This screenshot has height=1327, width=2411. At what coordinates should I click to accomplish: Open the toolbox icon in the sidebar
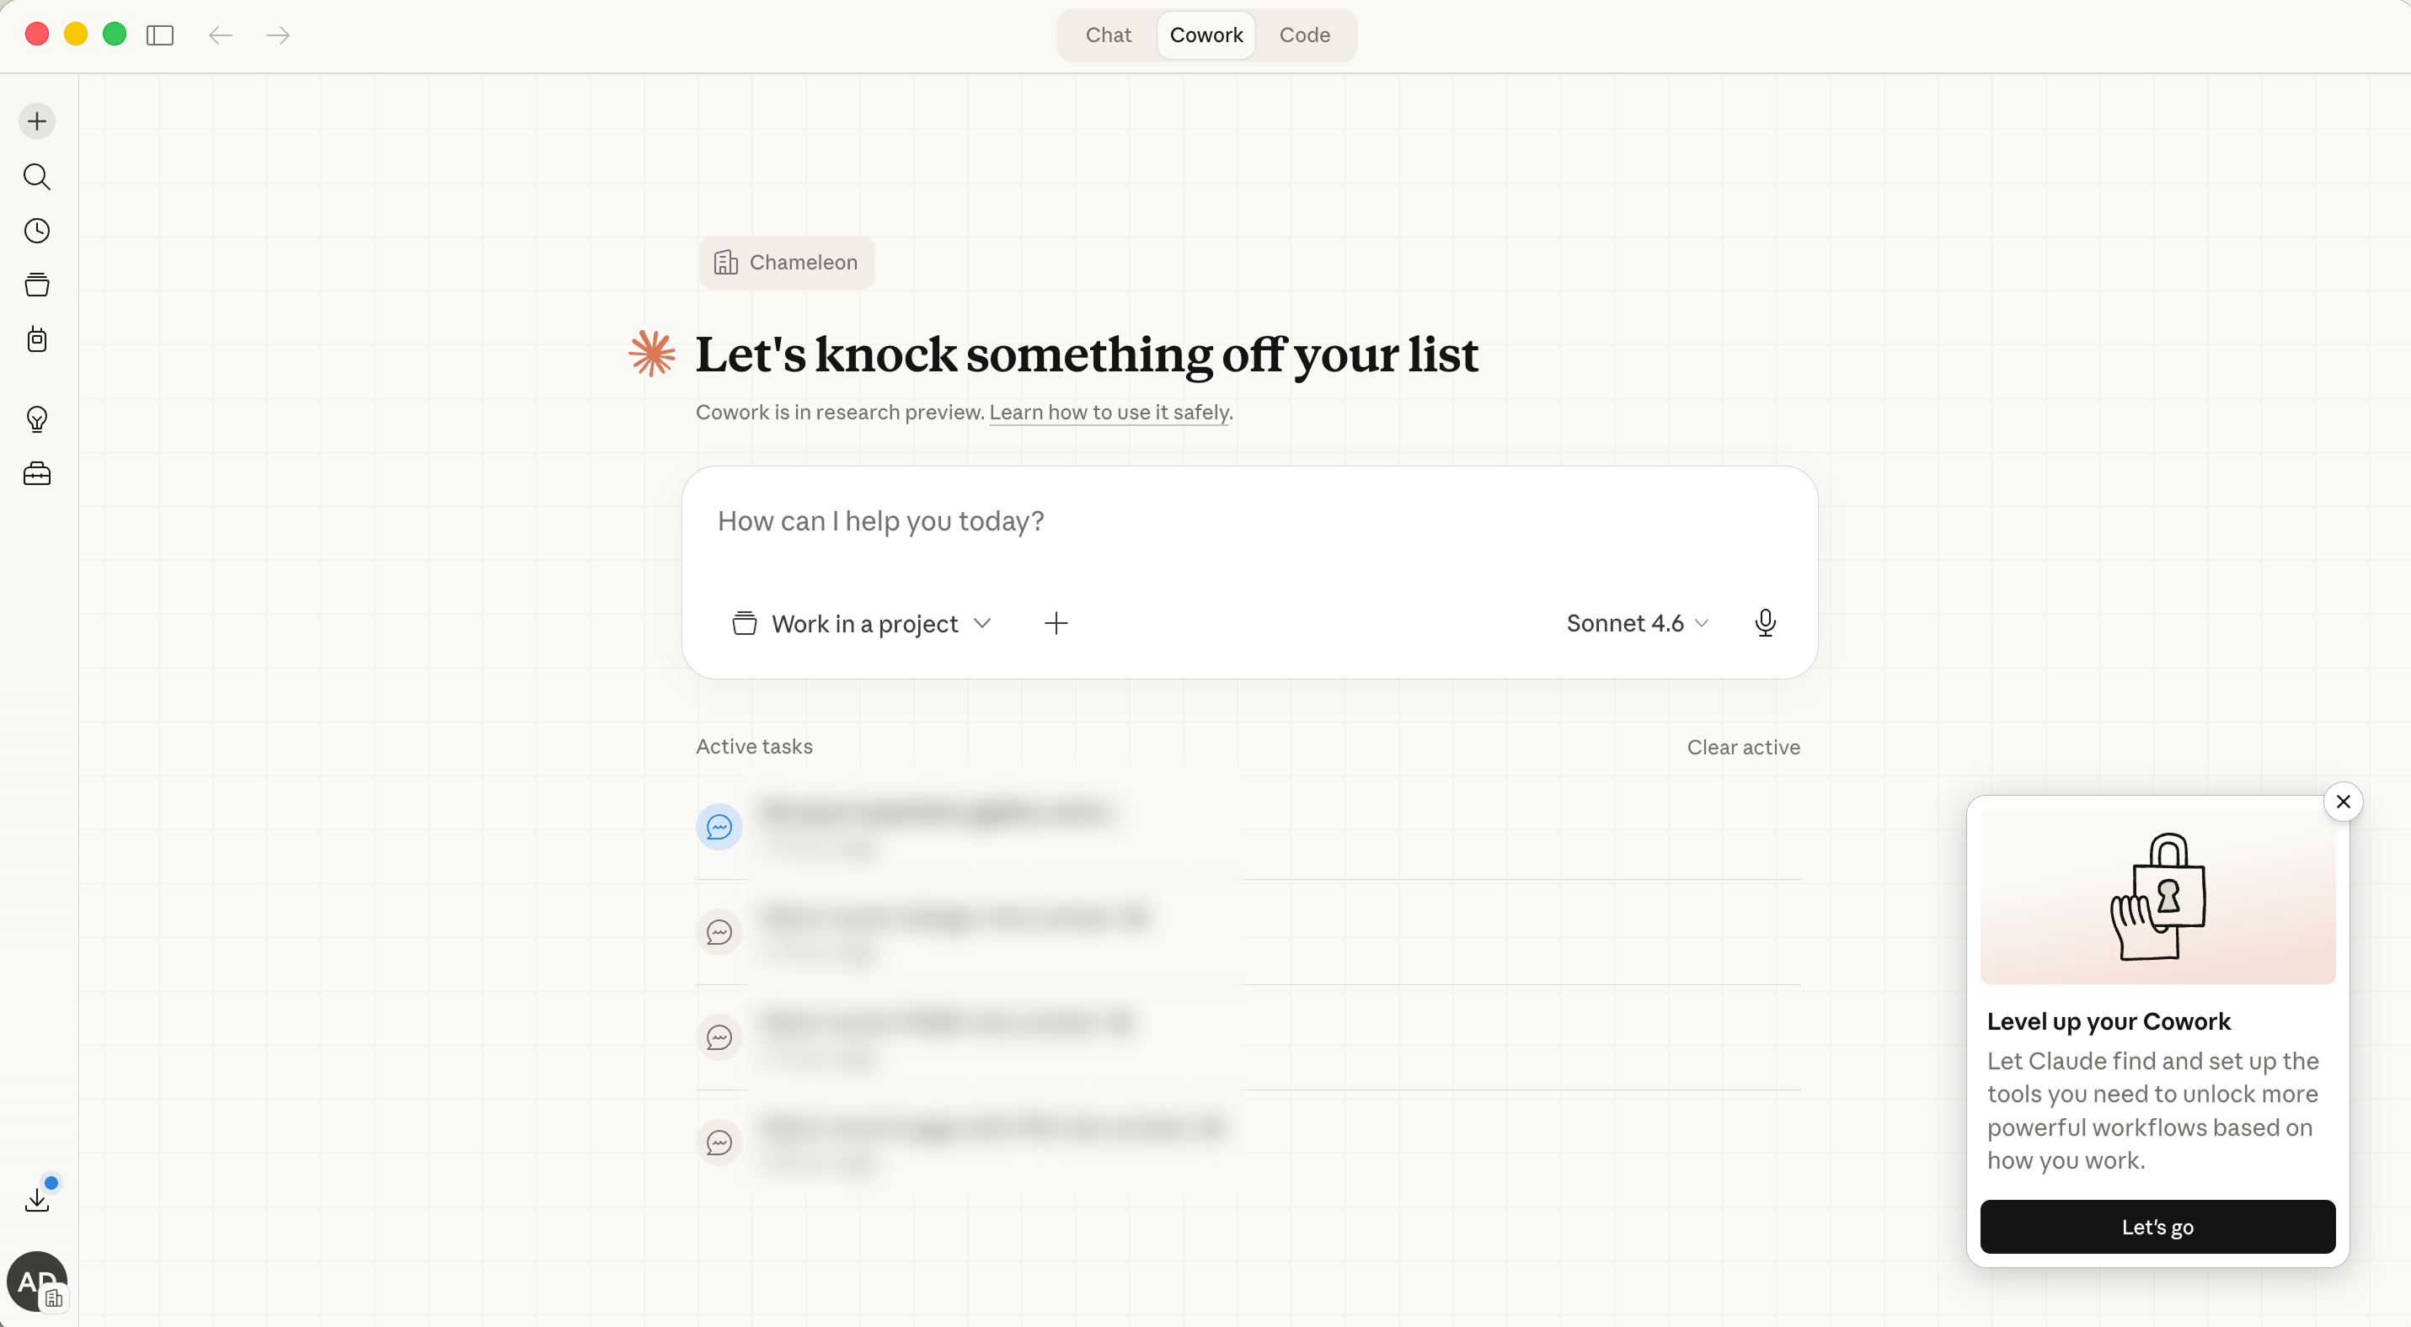click(36, 473)
